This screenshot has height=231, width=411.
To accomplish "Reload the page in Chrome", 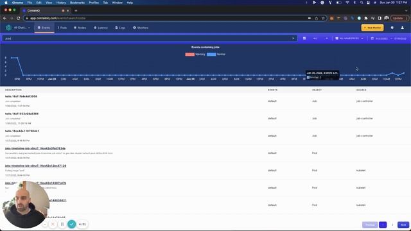I will (x=19, y=18).
